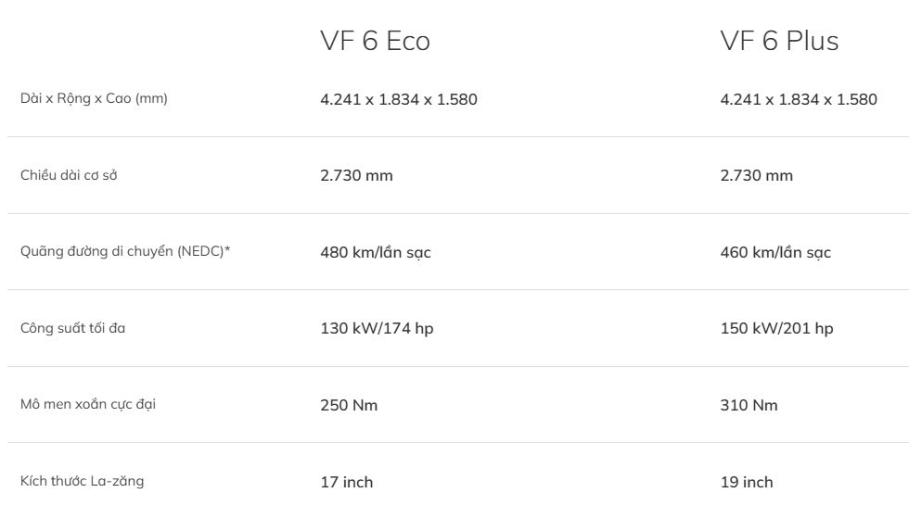Select the Kích thước La-zăng label
This screenshot has height=518, width=909.
point(82,482)
